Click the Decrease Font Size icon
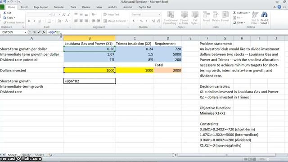 point(68,14)
